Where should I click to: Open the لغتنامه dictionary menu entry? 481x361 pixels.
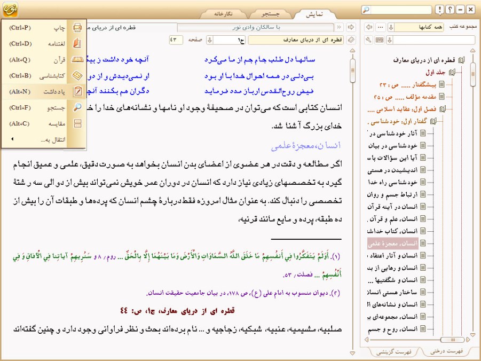44,44
